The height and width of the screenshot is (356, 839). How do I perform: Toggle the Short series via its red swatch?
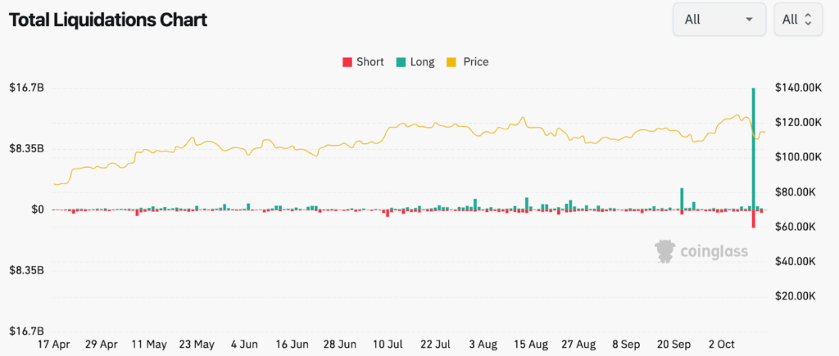[x=347, y=62]
